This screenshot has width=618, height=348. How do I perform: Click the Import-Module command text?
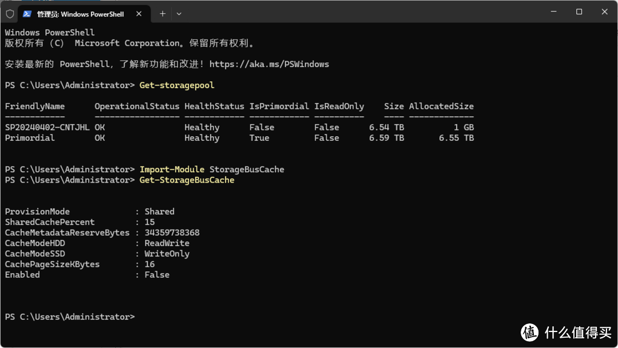[172, 169]
